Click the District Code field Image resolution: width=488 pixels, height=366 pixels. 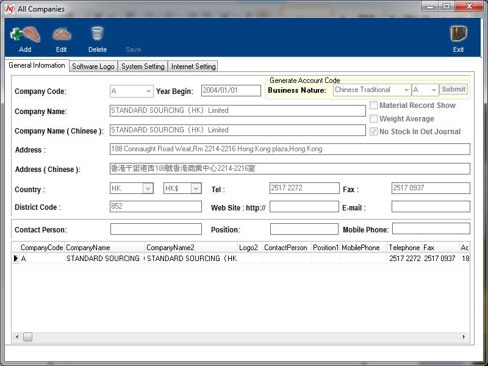pos(156,206)
